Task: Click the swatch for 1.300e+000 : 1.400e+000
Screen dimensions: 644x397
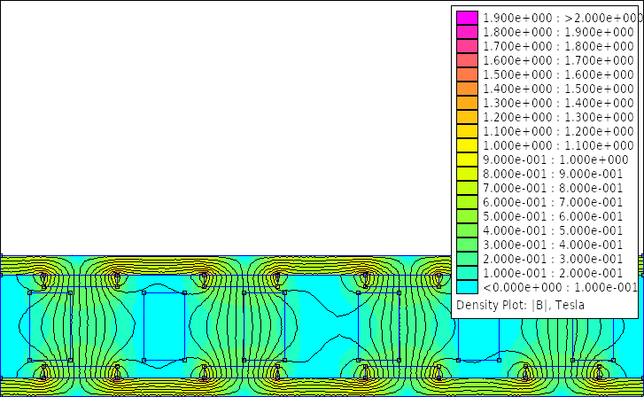Action: [x=467, y=103]
